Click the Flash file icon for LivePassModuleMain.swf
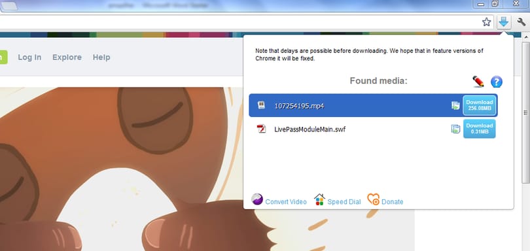The width and height of the screenshot is (530, 251). click(261, 129)
